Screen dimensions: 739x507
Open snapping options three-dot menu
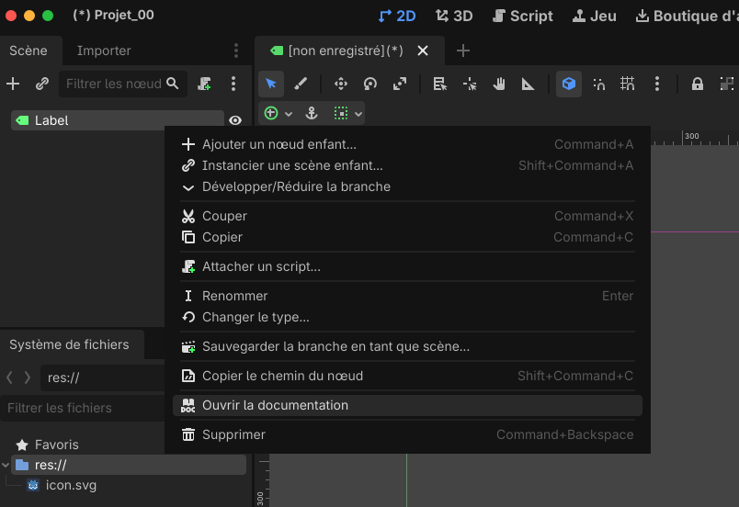(657, 84)
